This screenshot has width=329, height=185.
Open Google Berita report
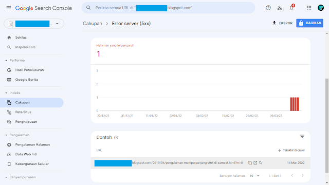tap(26, 80)
